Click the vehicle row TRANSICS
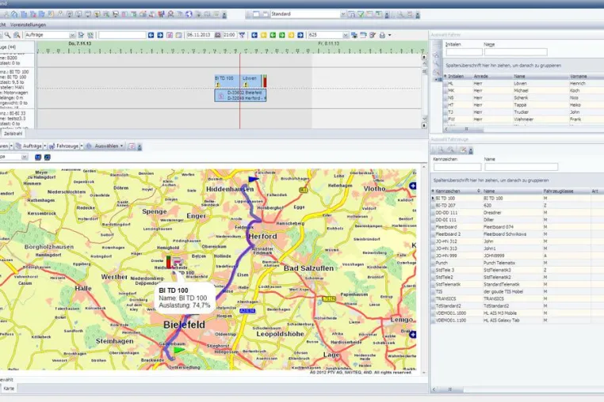Viewport: 604px width, 402px height. [518, 299]
